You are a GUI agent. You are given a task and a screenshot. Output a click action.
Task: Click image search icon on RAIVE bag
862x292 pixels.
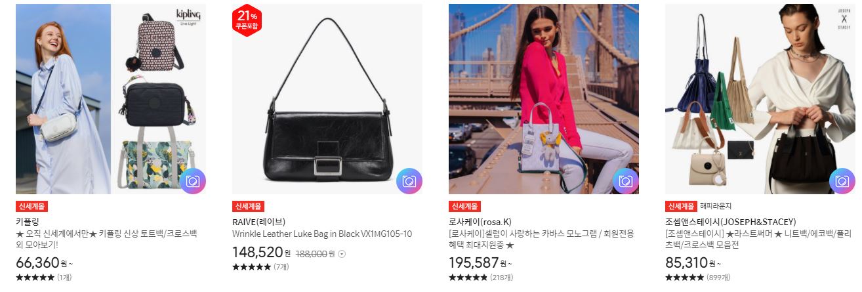[409, 181]
